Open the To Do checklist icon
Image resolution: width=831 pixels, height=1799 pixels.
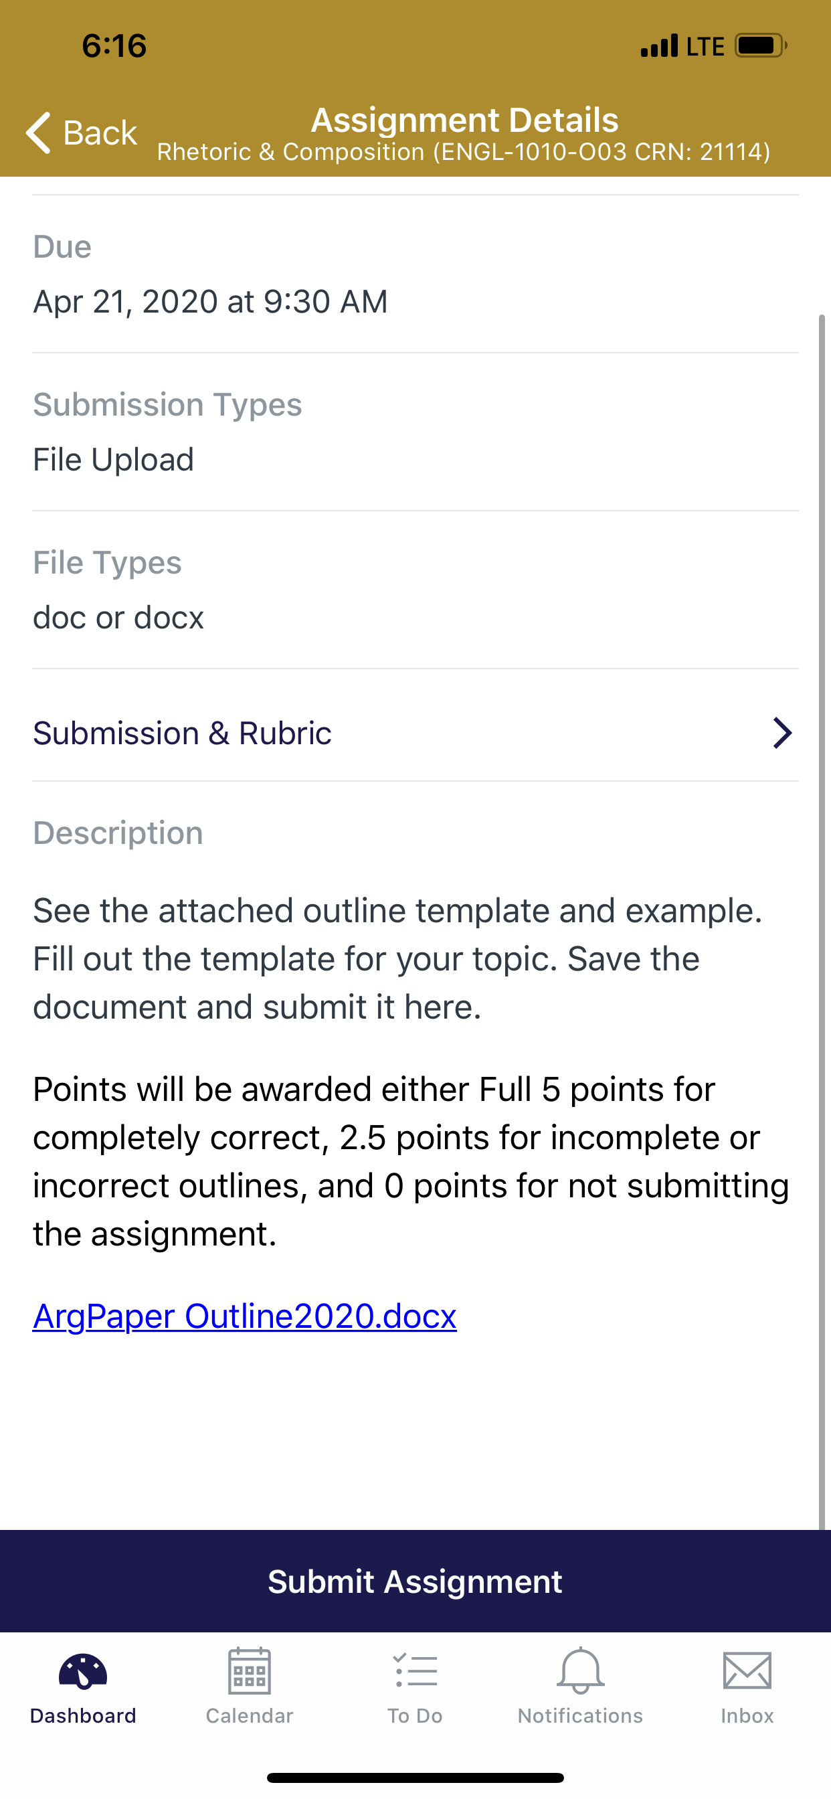point(415,1670)
